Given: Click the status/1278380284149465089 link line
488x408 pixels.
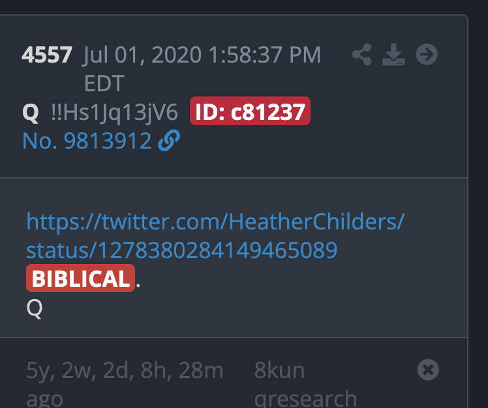Looking at the screenshot, I should coord(182,250).
